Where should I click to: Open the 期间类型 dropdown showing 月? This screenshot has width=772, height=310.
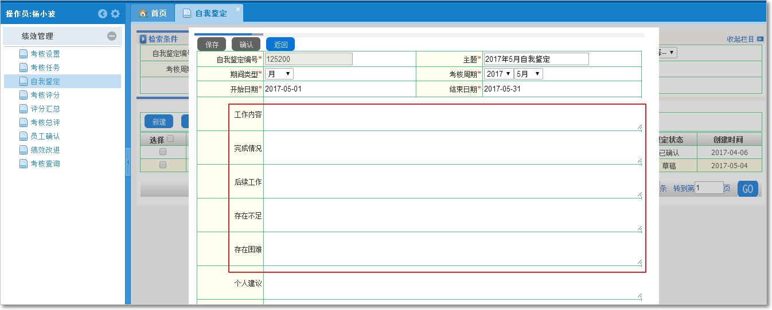[x=279, y=74]
